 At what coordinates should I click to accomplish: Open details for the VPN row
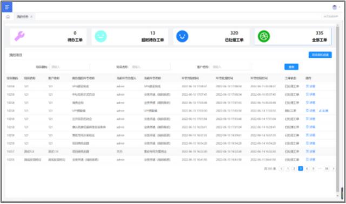[310, 86]
